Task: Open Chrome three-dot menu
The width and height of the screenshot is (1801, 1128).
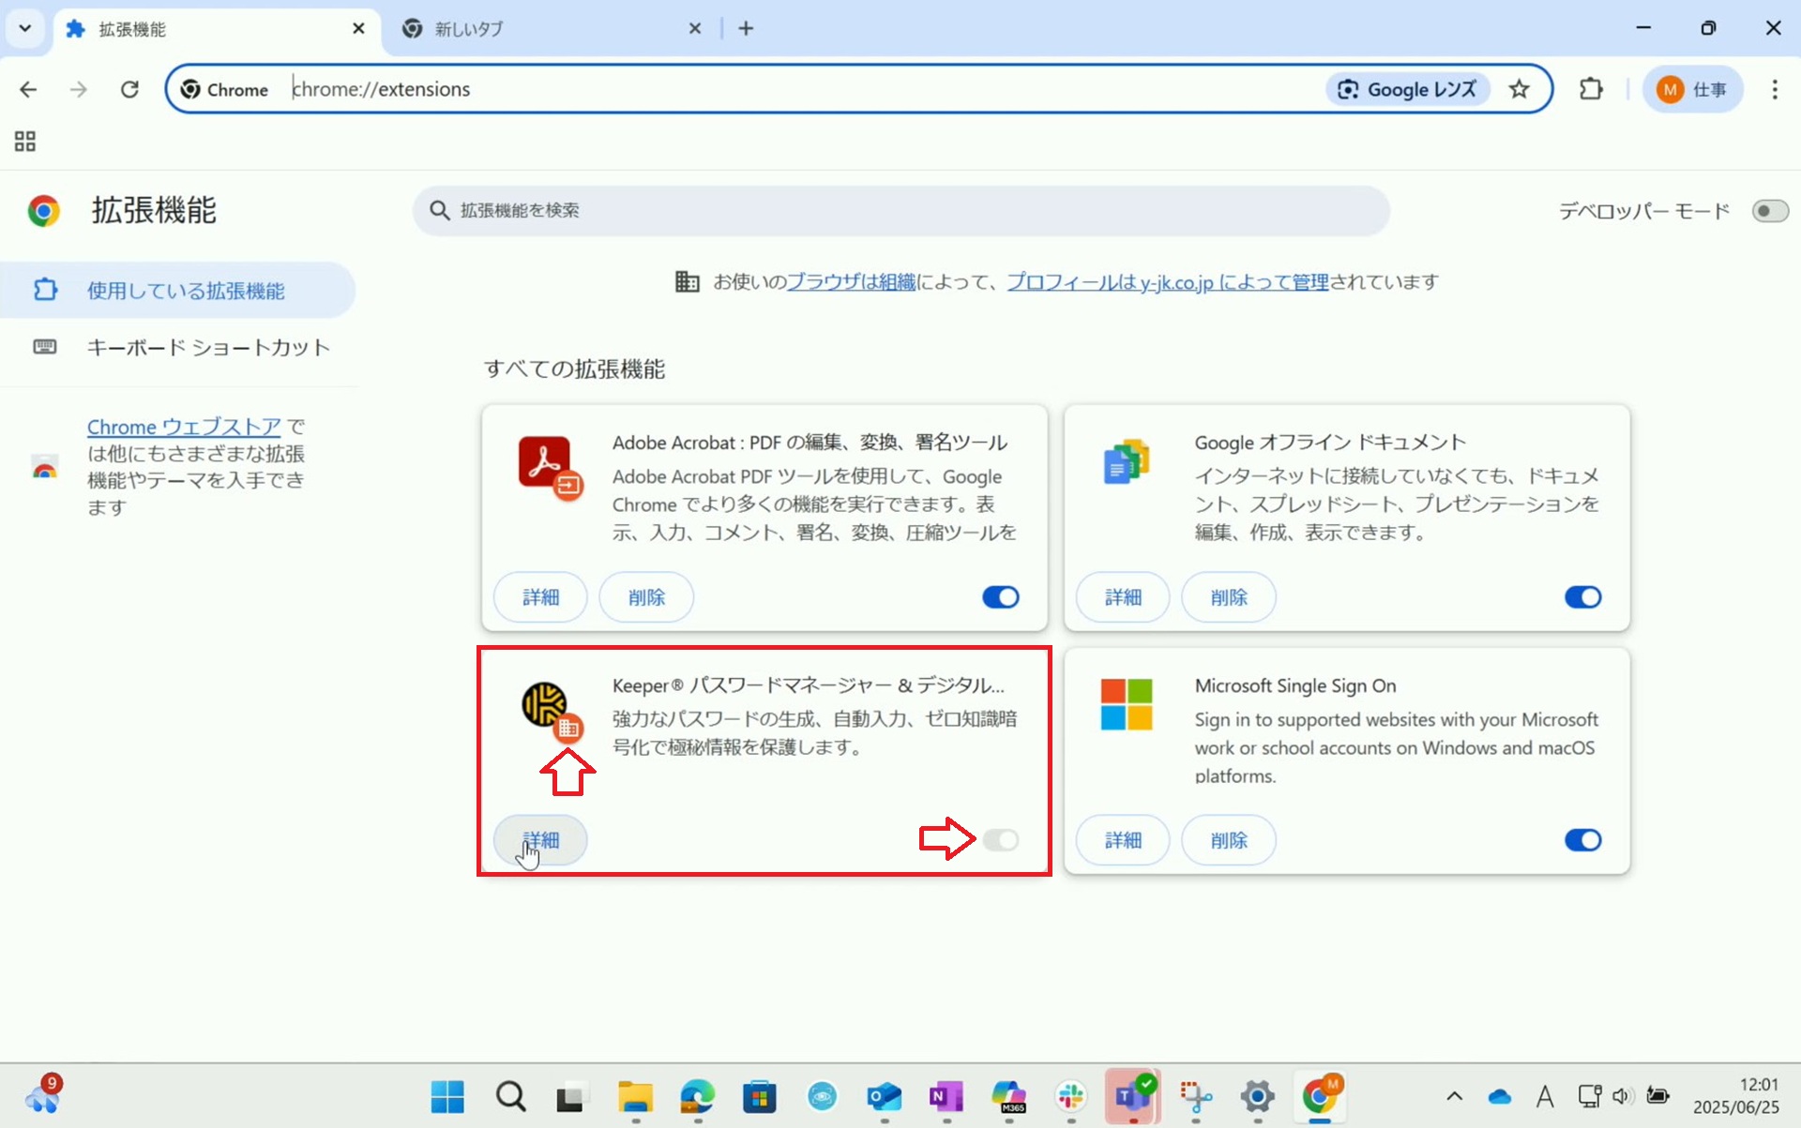Action: pyautogui.click(x=1774, y=89)
